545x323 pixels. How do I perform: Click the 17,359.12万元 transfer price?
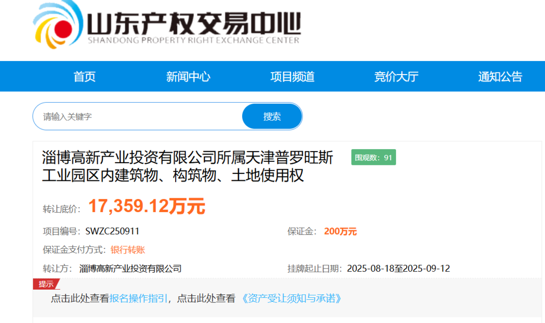pyautogui.click(x=147, y=206)
